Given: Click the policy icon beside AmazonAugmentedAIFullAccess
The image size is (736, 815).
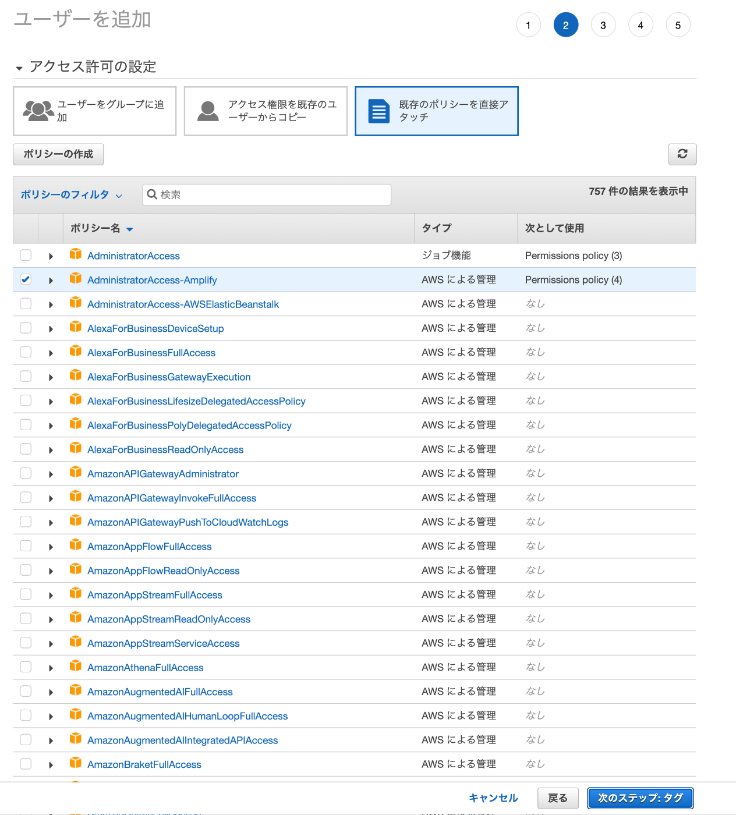Looking at the screenshot, I should click(x=76, y=690).
